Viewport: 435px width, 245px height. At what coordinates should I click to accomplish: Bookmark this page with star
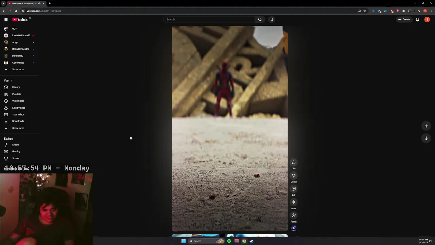pyautogui.click(x=365, y=11)
